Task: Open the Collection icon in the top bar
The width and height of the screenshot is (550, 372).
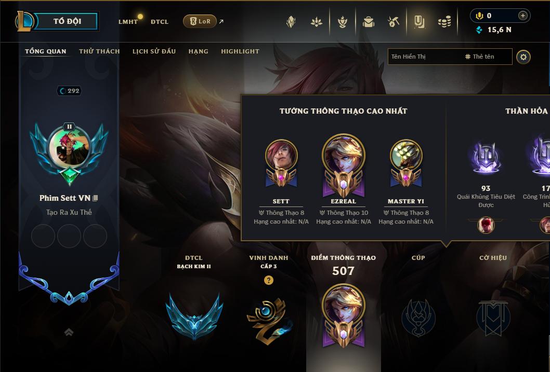Action: [x=419, y=22]
